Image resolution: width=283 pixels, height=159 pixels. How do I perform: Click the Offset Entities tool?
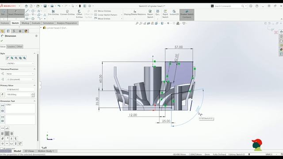tap(79, 14)
